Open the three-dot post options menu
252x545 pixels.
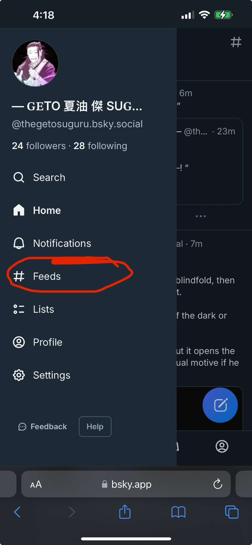tap(201, 216)
